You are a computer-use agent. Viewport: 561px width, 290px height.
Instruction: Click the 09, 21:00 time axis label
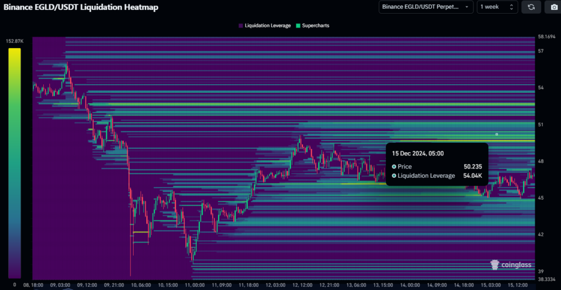pos(115,285)
